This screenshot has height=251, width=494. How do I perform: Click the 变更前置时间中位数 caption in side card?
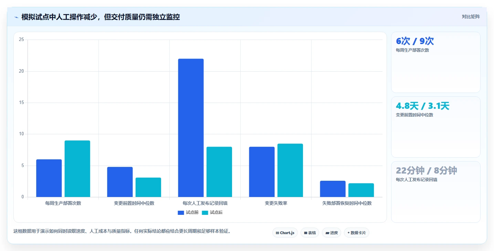tap(414, 115)
